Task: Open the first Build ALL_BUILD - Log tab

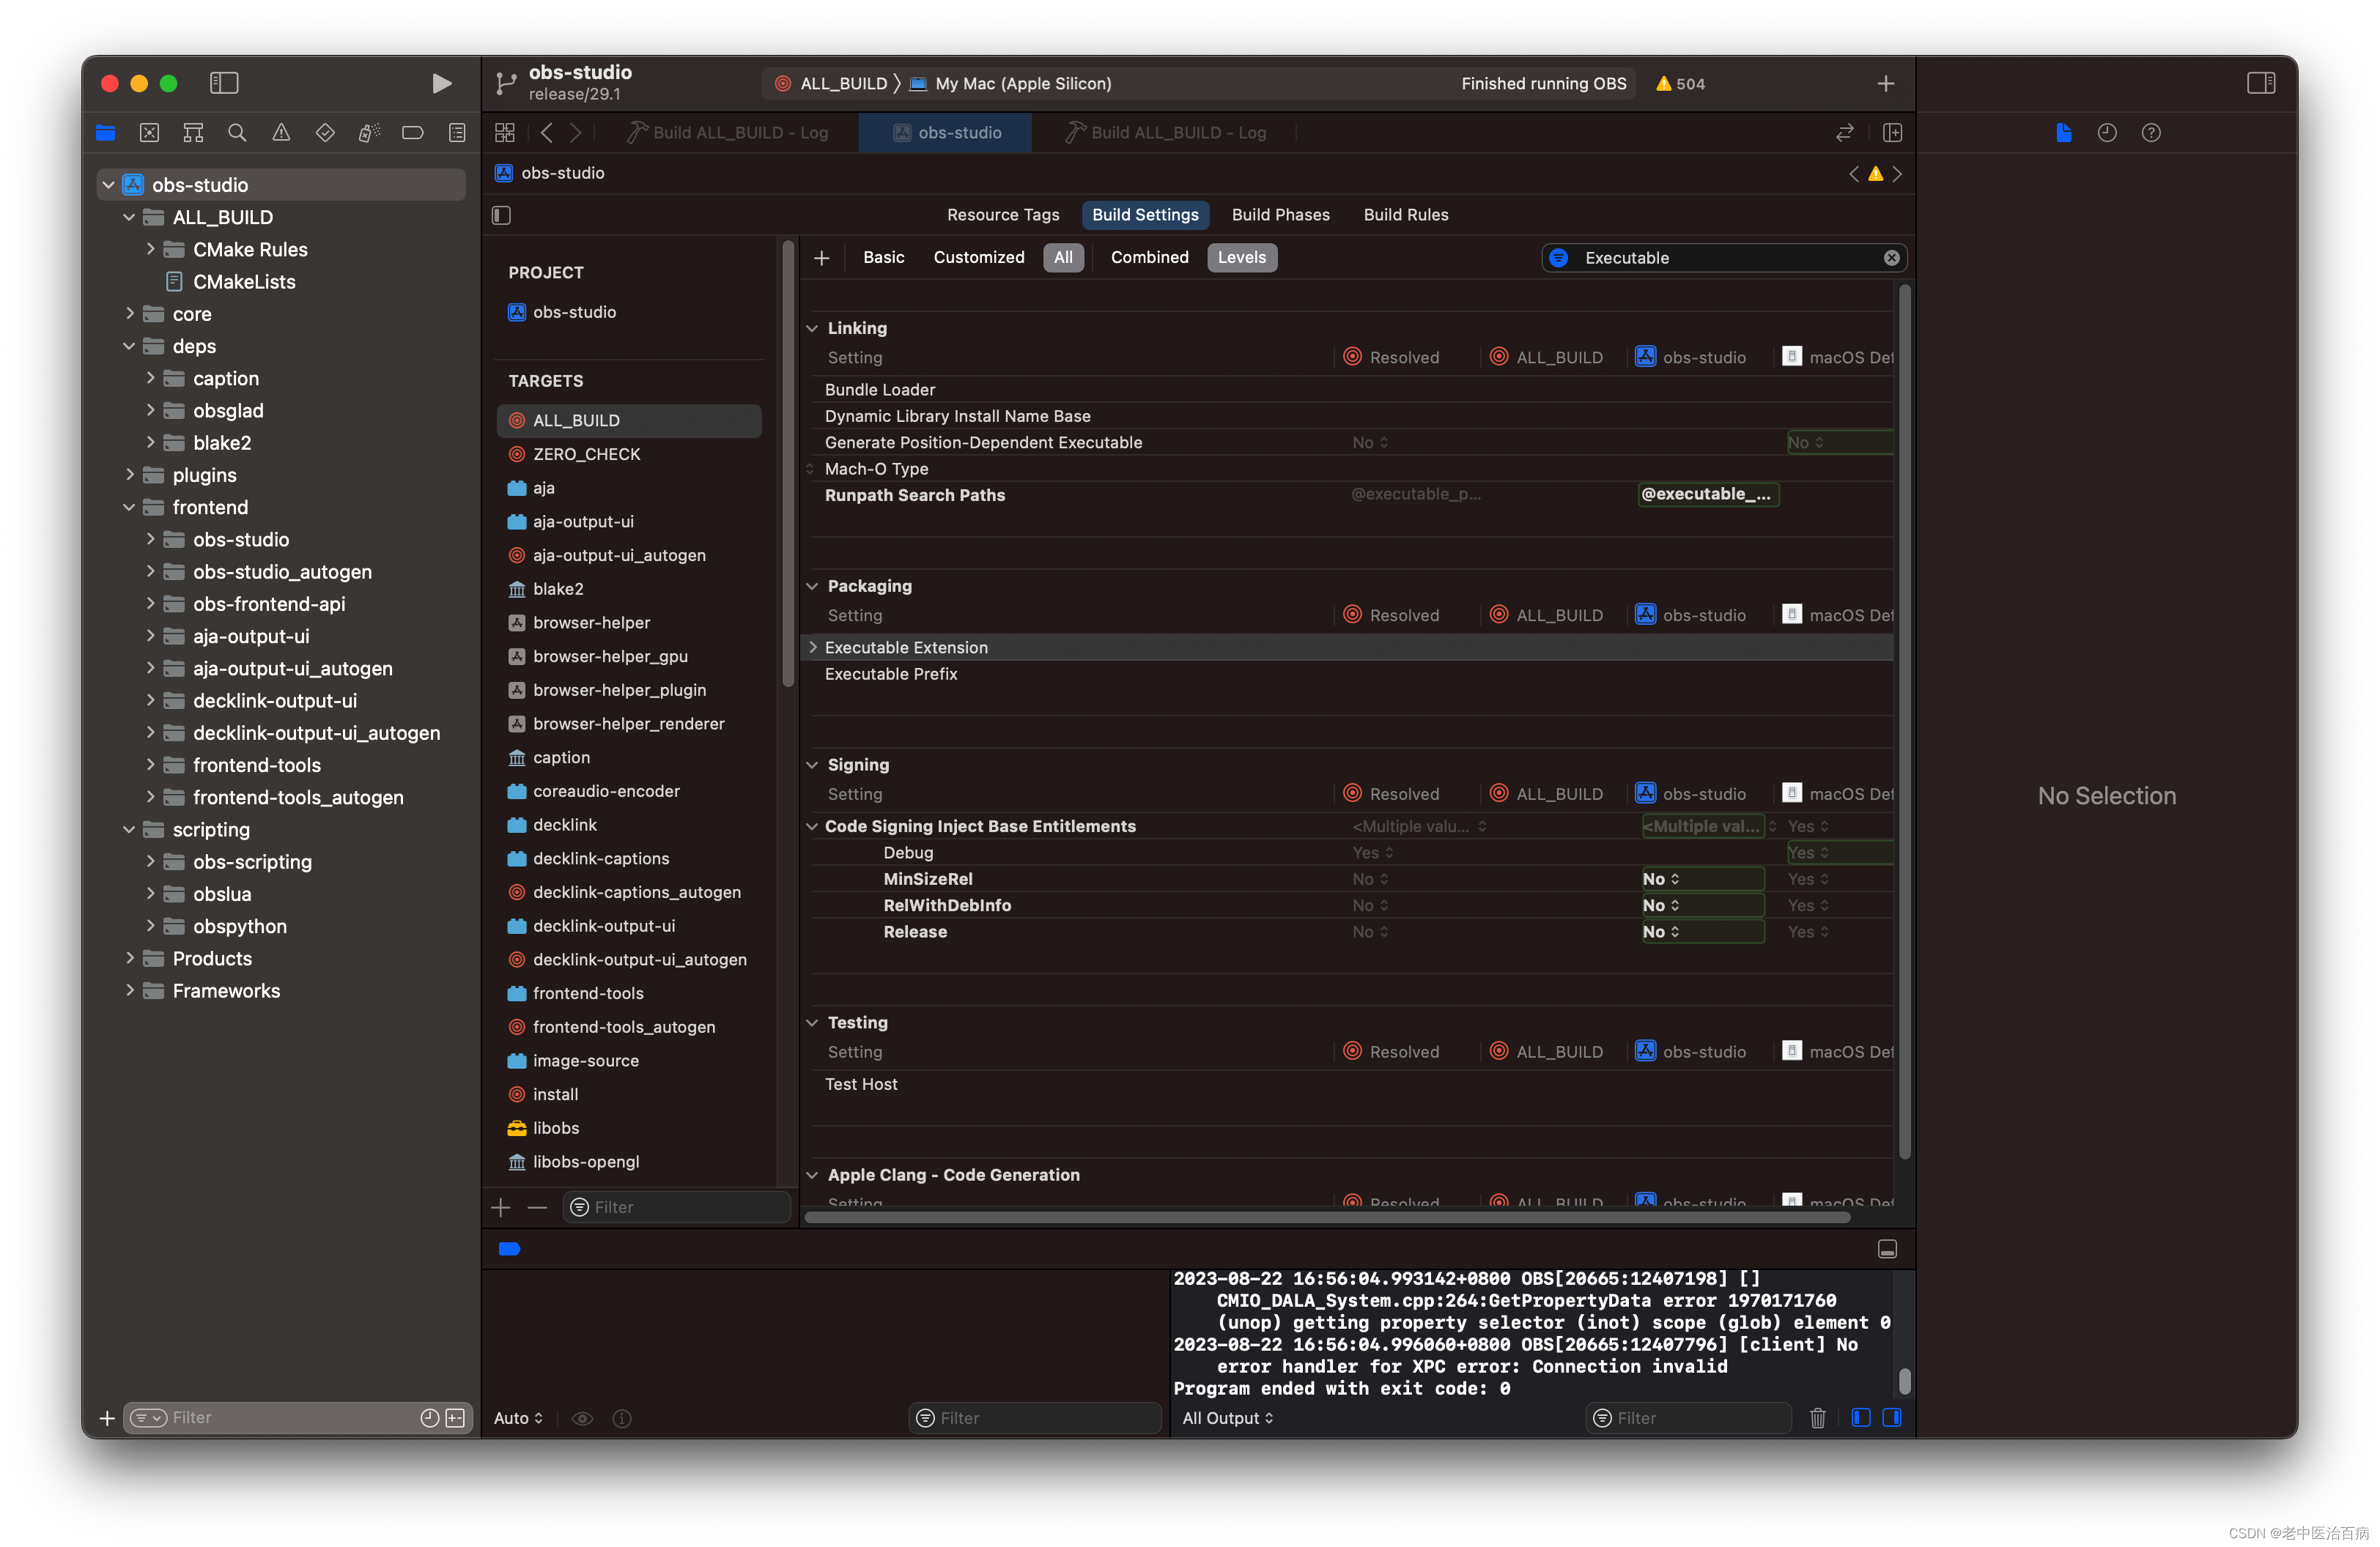Action: pos(729,132)
